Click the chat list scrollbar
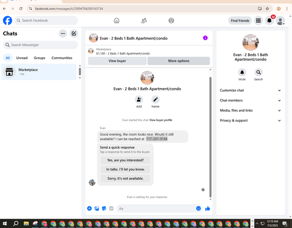Screen dimensions: 292x228 point(80,71)
